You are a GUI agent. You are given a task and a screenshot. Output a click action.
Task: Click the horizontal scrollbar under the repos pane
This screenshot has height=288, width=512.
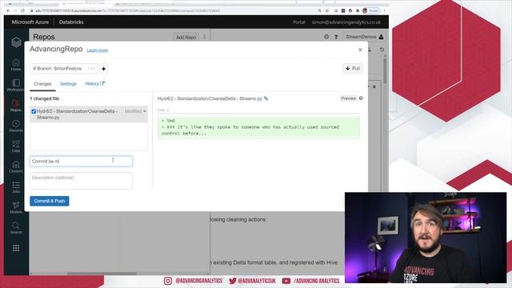coord(102,274)
